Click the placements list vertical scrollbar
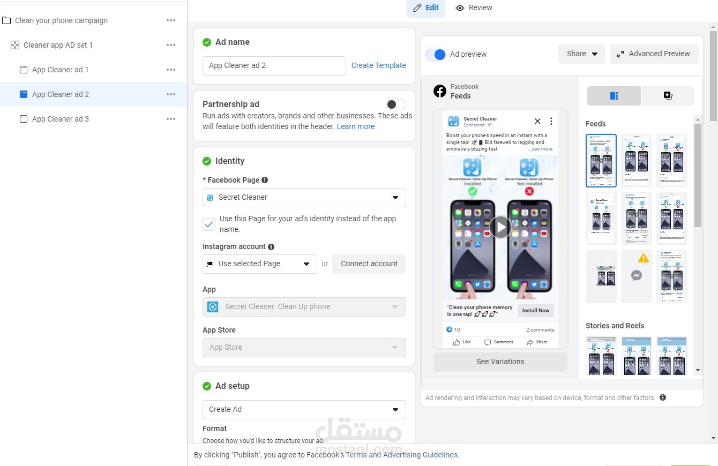 698,175
